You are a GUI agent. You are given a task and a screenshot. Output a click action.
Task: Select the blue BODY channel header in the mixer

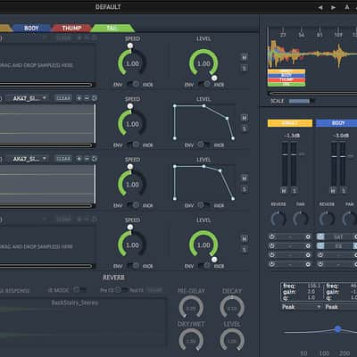pos(336,123)
